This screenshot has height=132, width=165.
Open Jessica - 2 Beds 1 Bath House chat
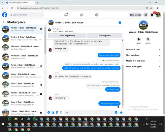tap(22, 38)
